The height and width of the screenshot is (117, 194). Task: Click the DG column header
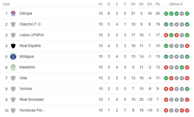click(x=150, y=4)
